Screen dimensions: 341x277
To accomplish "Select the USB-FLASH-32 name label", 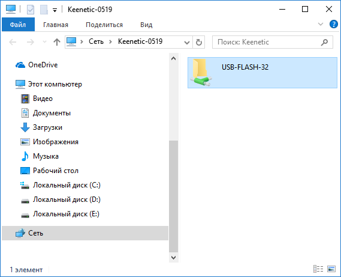I will pos(245,67).
